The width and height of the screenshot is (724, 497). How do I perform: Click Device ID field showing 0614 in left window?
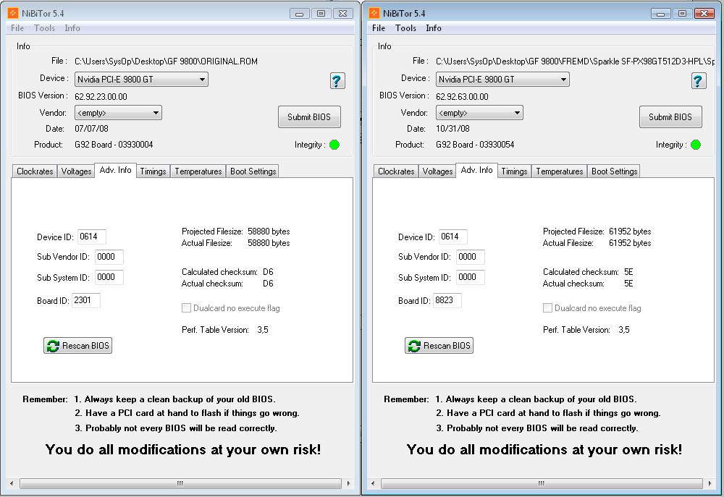click(92, 237)
